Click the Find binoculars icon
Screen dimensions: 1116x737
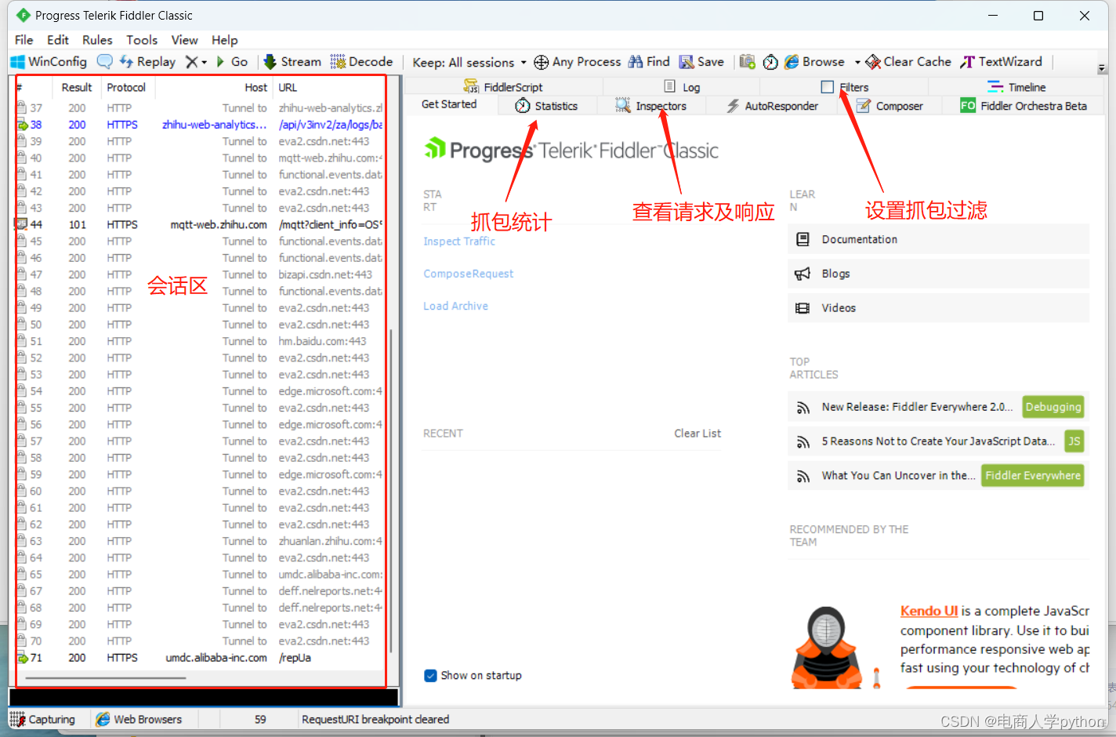[x=635, y=62]
